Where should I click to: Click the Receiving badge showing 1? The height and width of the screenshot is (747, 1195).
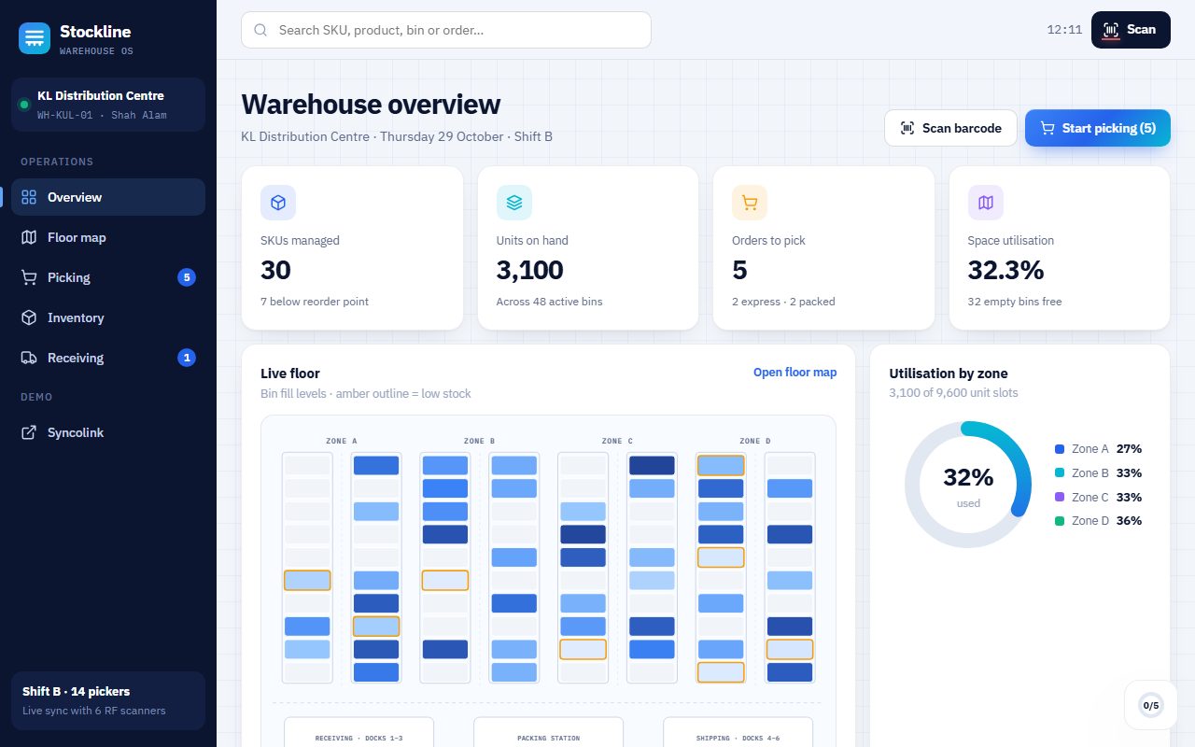(x=187, y=358)
